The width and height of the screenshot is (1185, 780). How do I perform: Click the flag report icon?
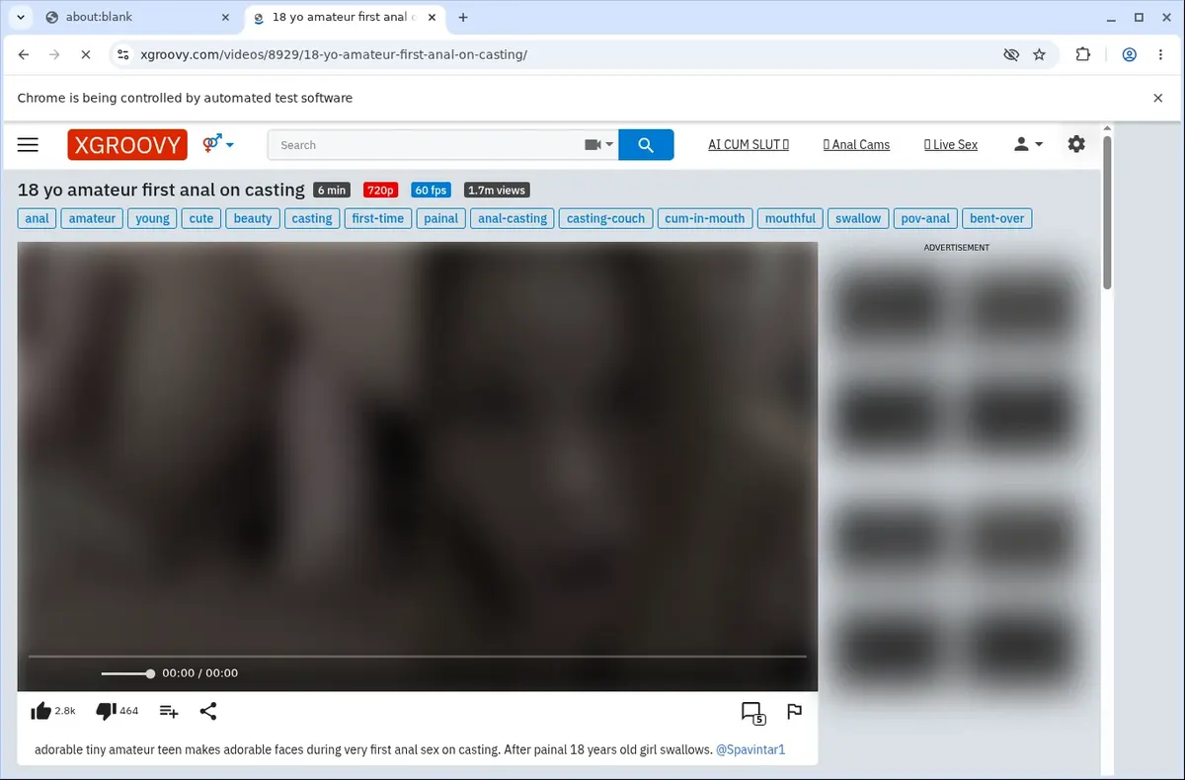(794, 712)
